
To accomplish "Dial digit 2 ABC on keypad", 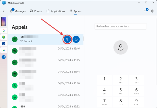I will [x=121, y=80].
